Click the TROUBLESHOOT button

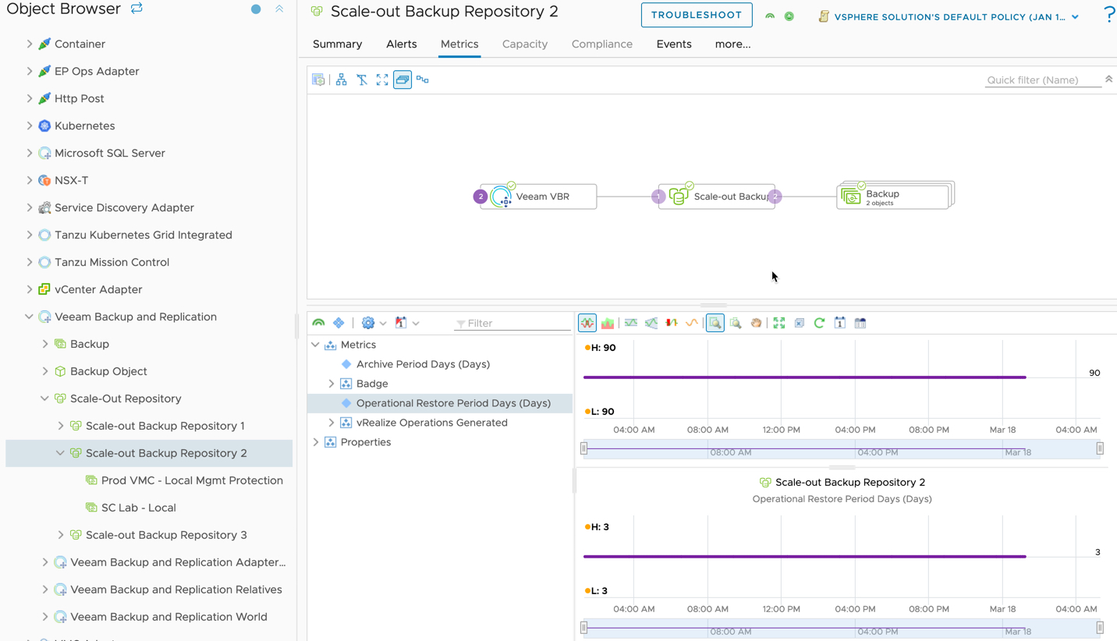point(697,15)
